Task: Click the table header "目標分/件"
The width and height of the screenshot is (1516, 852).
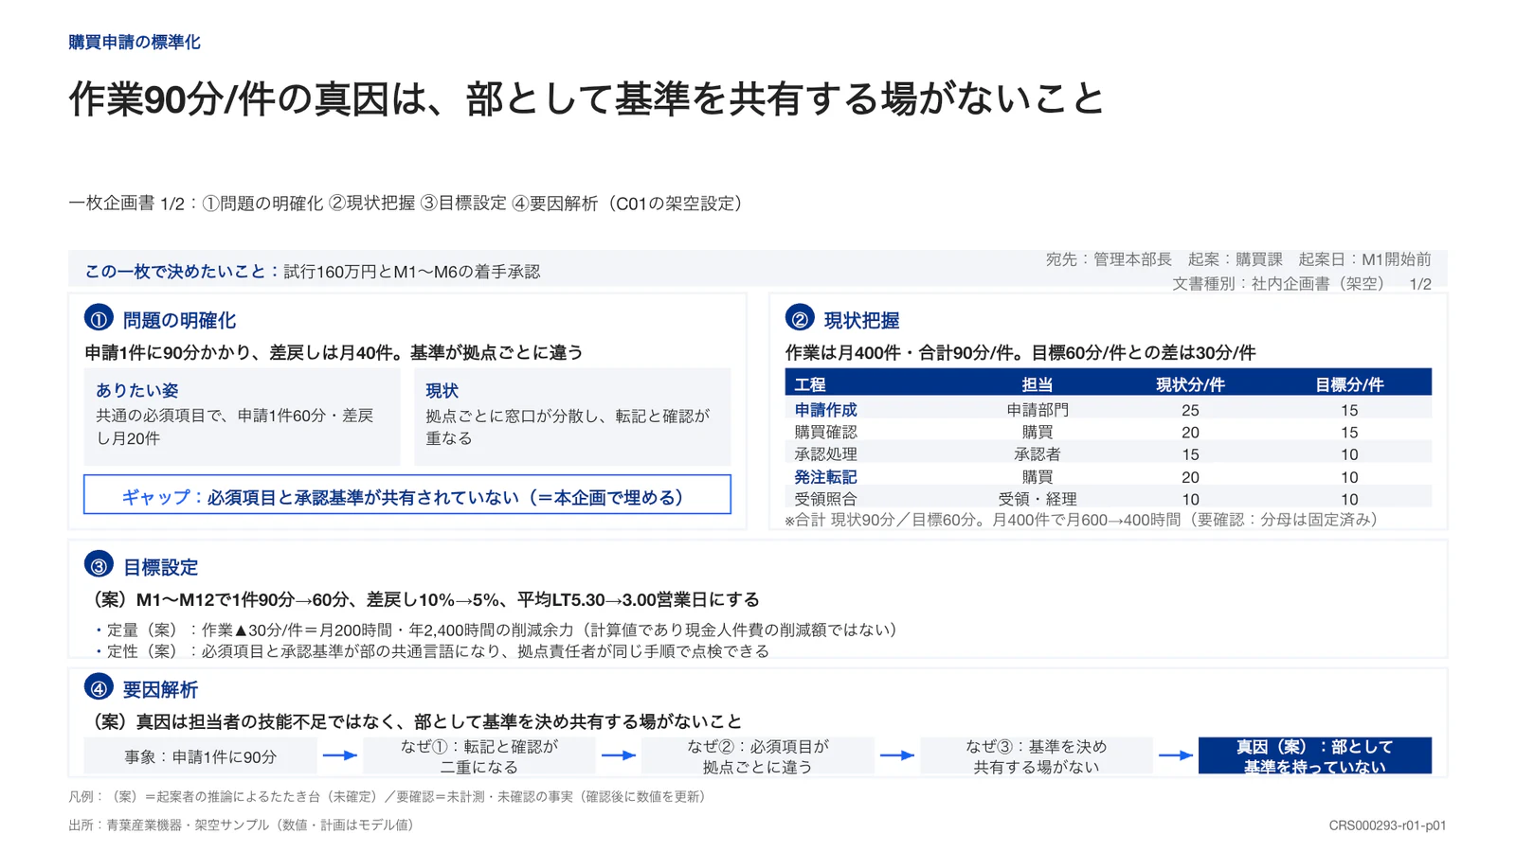Action: point(1349,384)
